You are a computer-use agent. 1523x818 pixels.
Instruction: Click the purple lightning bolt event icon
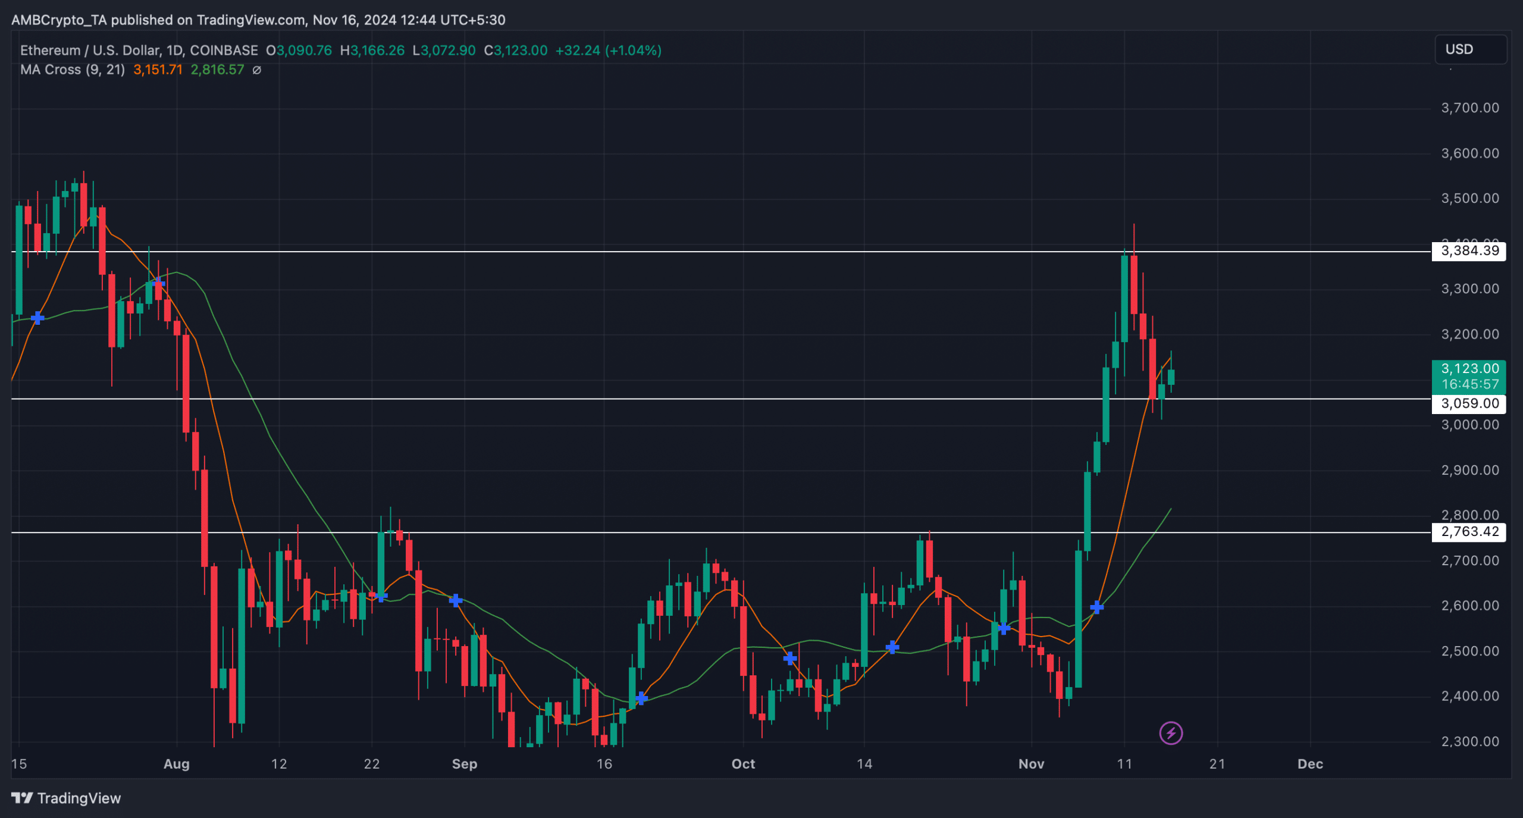pyautogui.click(x=1171, y=733)
